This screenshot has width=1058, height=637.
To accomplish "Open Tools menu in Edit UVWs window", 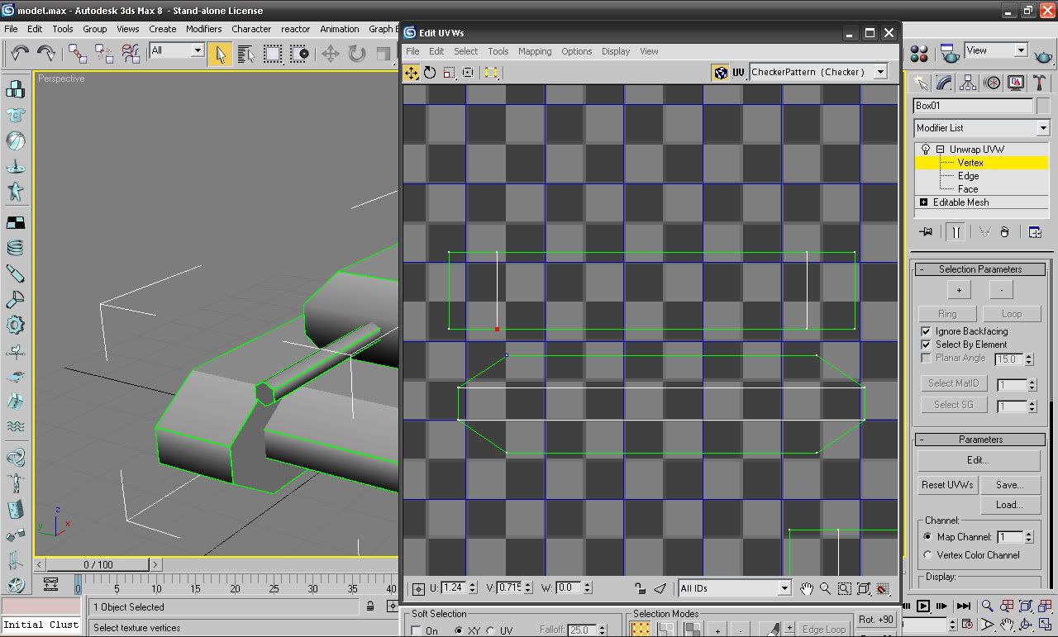I will point(498,51).
